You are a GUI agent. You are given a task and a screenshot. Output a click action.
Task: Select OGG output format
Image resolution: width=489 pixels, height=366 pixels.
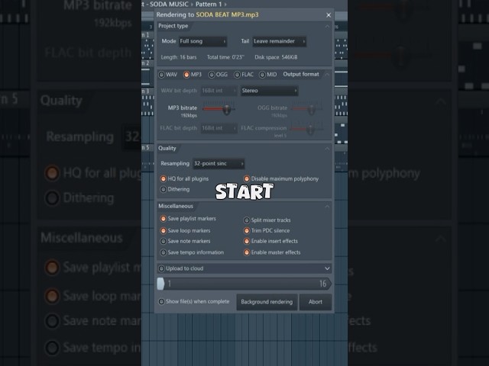212,75
